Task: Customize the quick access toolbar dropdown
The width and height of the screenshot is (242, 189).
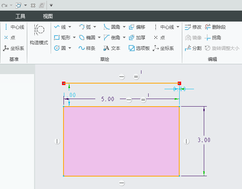Action: tap(51, 6)
